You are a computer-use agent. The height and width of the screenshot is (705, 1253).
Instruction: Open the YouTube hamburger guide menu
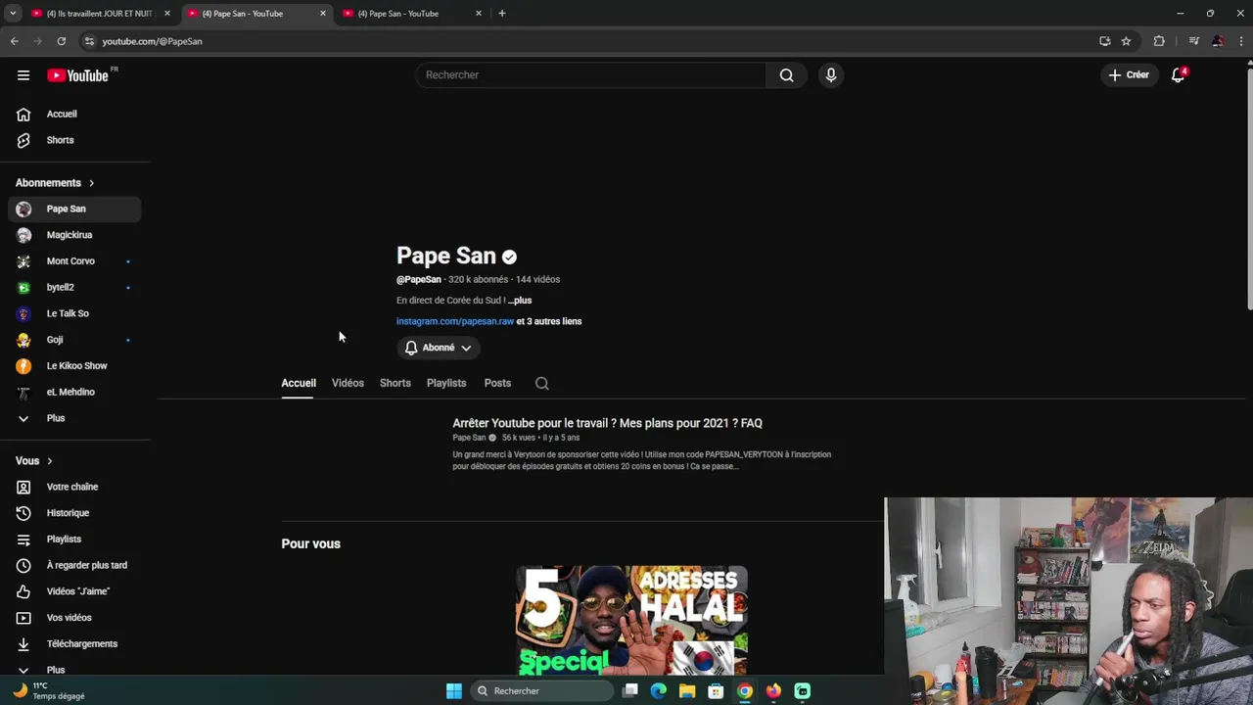(x=23, y=75)
